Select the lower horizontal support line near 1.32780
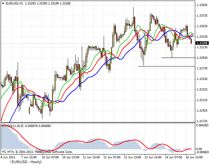 pyautogui.click(x=167, y=66)
